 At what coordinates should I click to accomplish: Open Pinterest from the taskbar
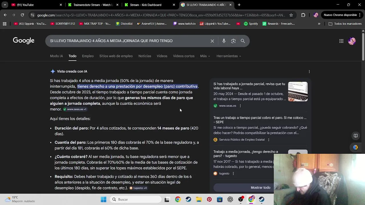click(209, 199)
